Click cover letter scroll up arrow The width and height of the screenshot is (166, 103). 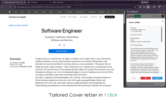click(162, 26)
